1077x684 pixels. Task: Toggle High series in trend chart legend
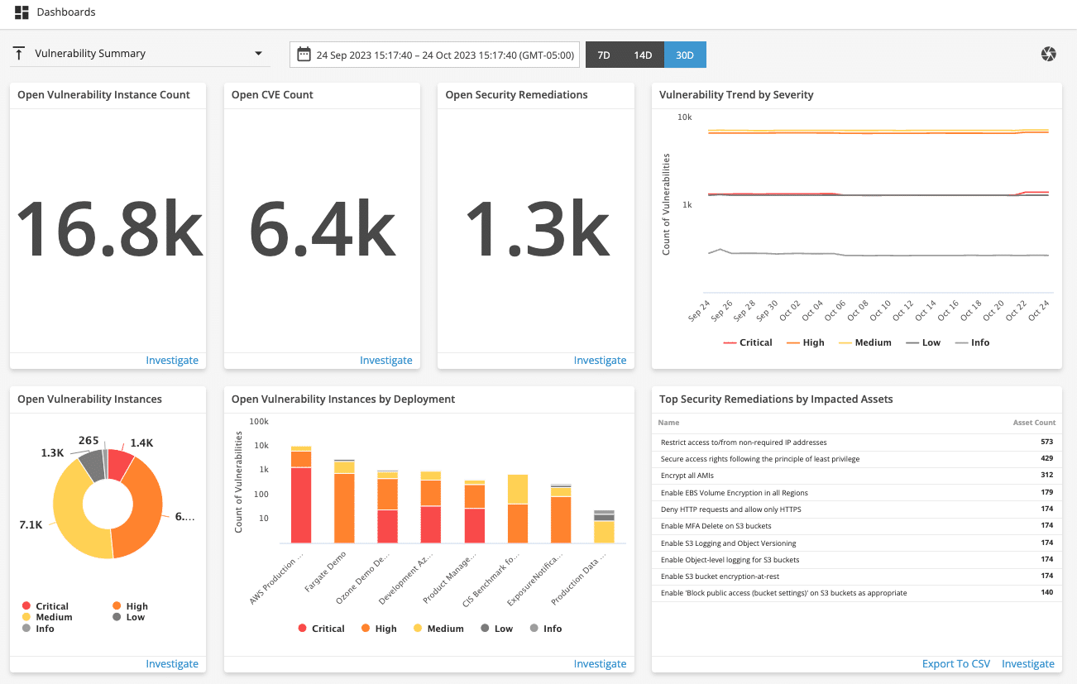806,342
